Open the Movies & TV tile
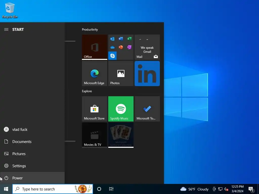259x194 pixels. [x=95, y=135]
